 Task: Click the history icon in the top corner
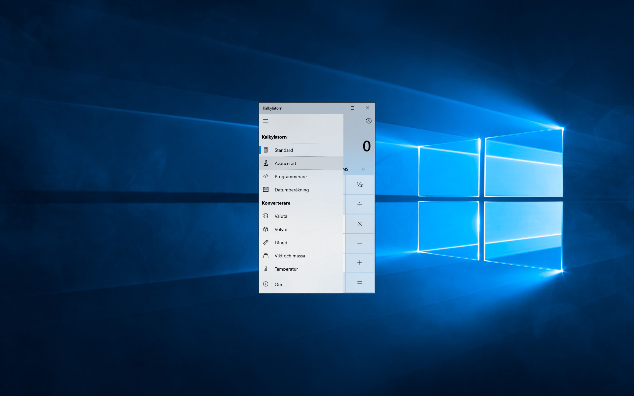click(369, 121)
